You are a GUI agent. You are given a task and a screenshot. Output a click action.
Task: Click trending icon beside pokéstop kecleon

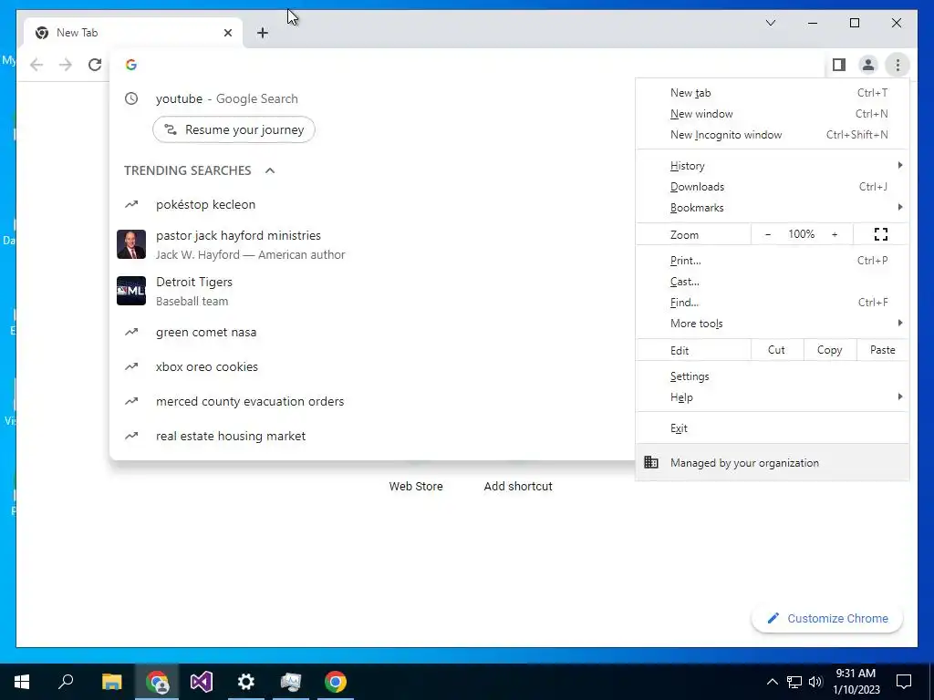click(x=131, y=204)
